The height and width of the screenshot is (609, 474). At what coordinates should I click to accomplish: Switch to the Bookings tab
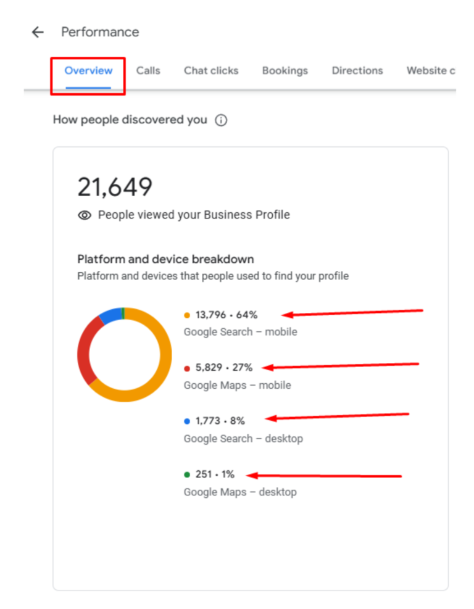(285, 70)
